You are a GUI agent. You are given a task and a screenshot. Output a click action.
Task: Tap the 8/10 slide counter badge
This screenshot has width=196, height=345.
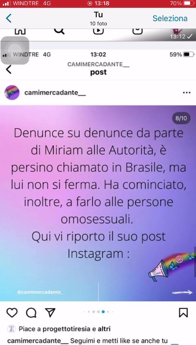tap(181, 118)
